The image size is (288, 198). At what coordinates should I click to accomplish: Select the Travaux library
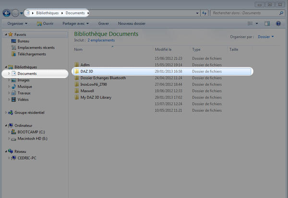(x=24, y=93)
